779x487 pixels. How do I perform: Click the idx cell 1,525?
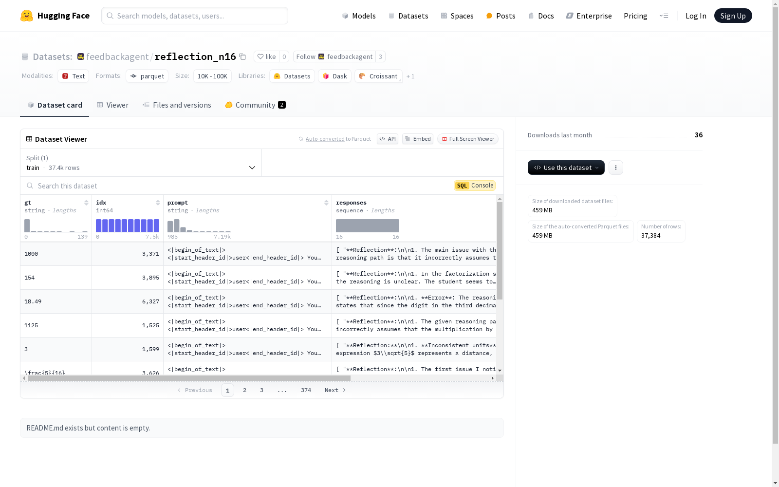[x=128, y=325]
